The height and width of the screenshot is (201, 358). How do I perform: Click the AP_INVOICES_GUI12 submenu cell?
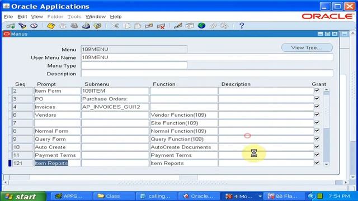pos(115,107)
